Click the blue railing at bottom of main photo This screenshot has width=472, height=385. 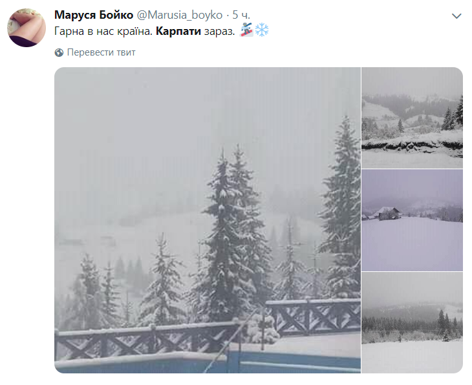pos(208,361)
